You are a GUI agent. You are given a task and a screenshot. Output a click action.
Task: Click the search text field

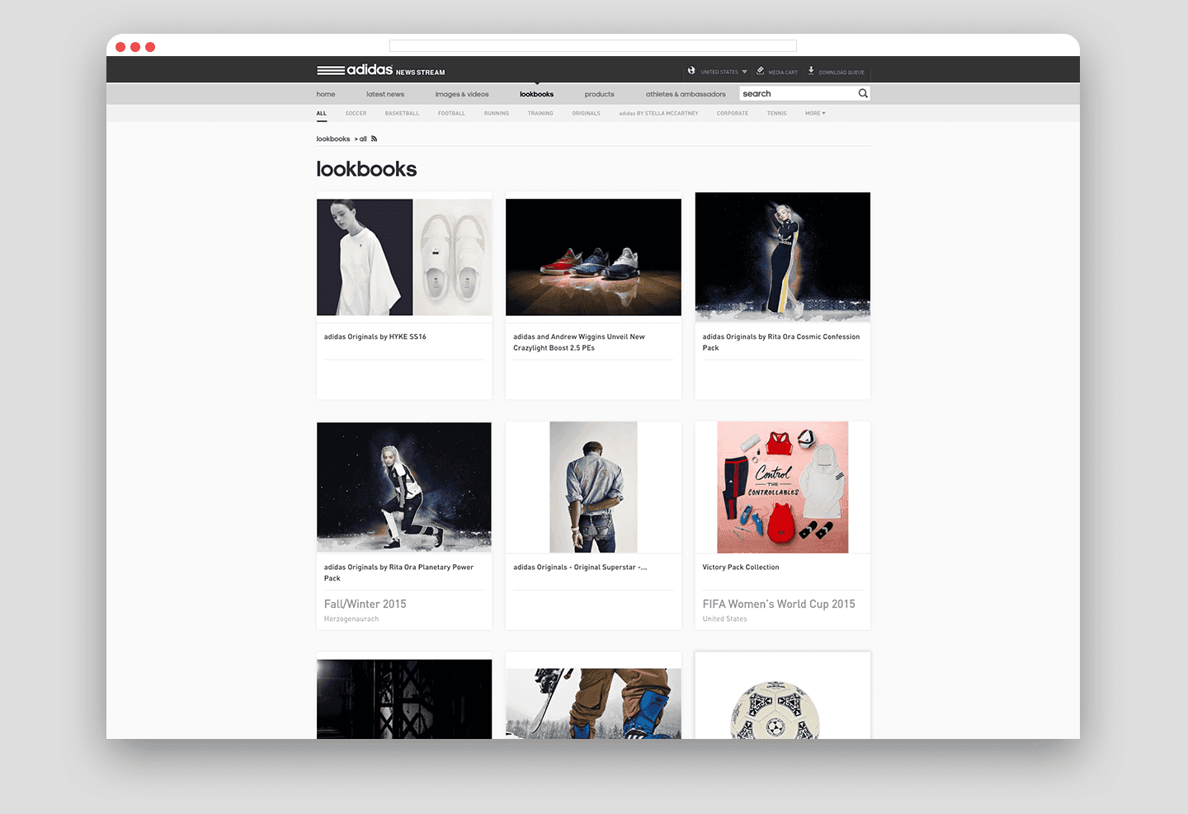pyautogui.click(x=797, y=94)
